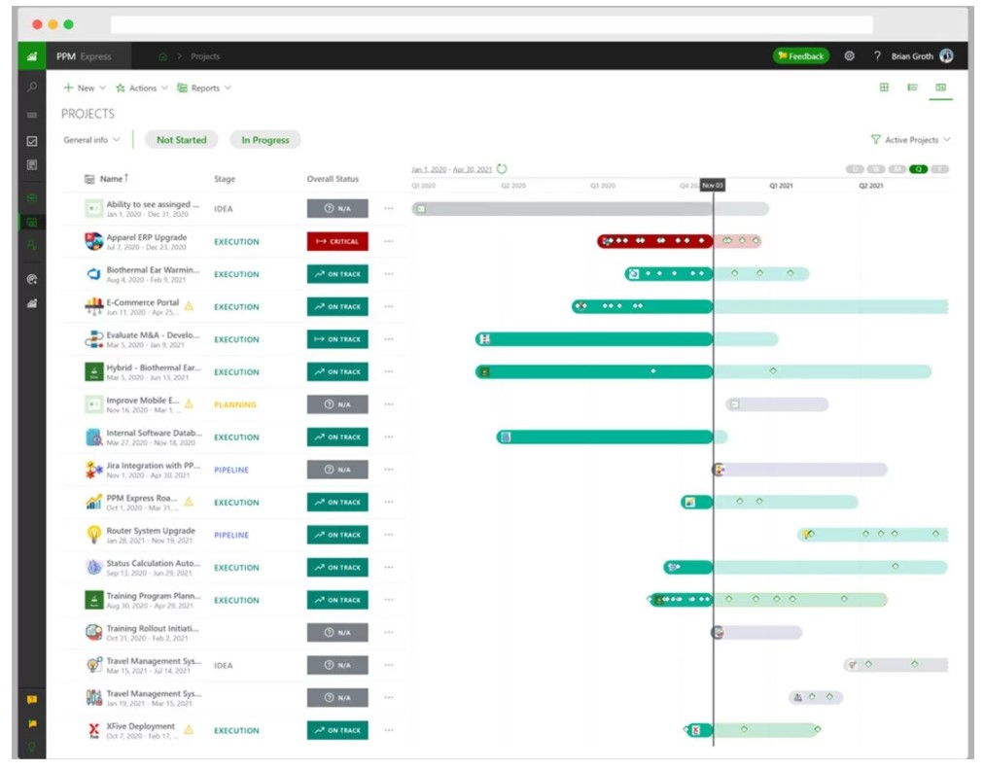Open the search icon in the left sidebar
The width and height of the screenshot is (984, 770).
pyautogui.click(x=32, y=87)
